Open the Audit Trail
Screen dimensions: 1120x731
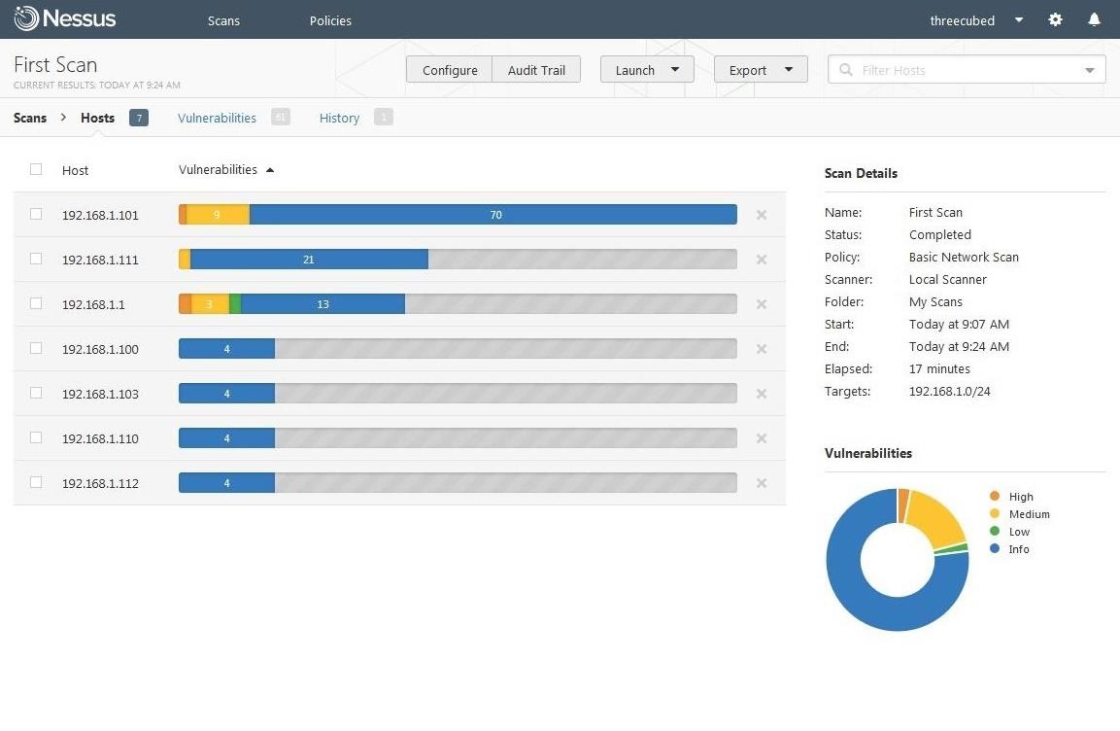pos(536,70)
